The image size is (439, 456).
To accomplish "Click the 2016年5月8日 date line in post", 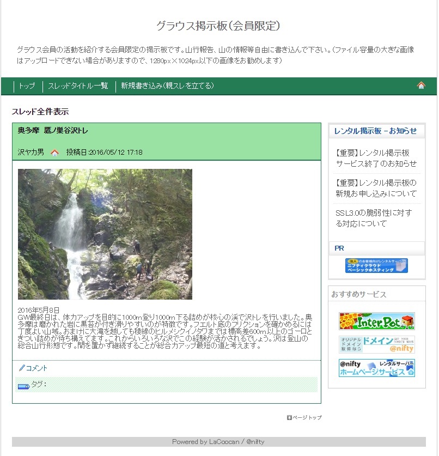I will coord(38,310).
